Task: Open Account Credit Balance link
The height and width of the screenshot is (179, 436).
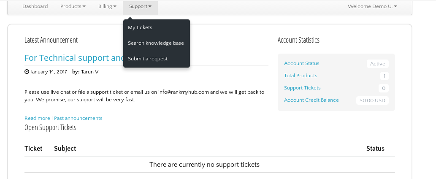Action: (311, 100)
